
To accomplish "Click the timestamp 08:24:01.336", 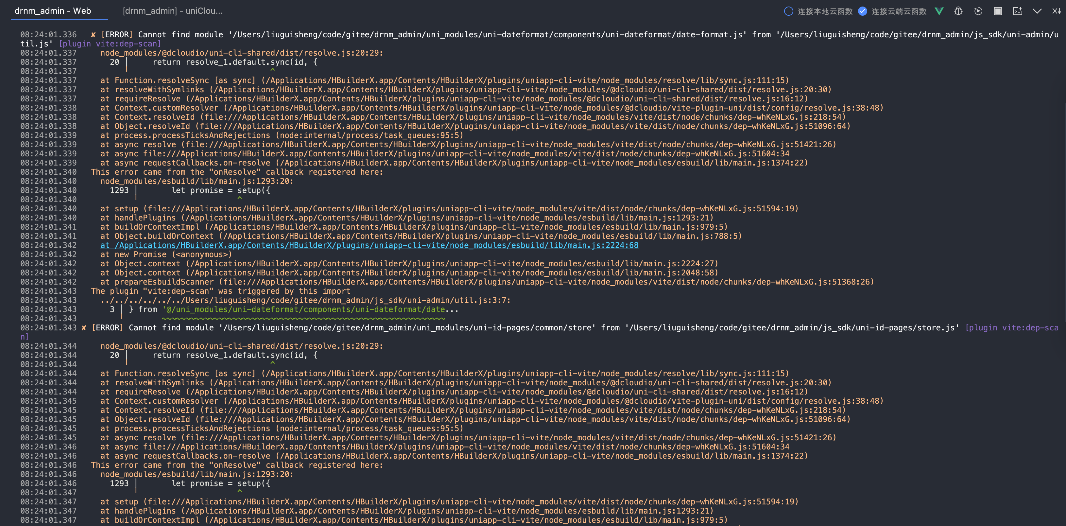I will pyautogui.click(x=48, y=35).
